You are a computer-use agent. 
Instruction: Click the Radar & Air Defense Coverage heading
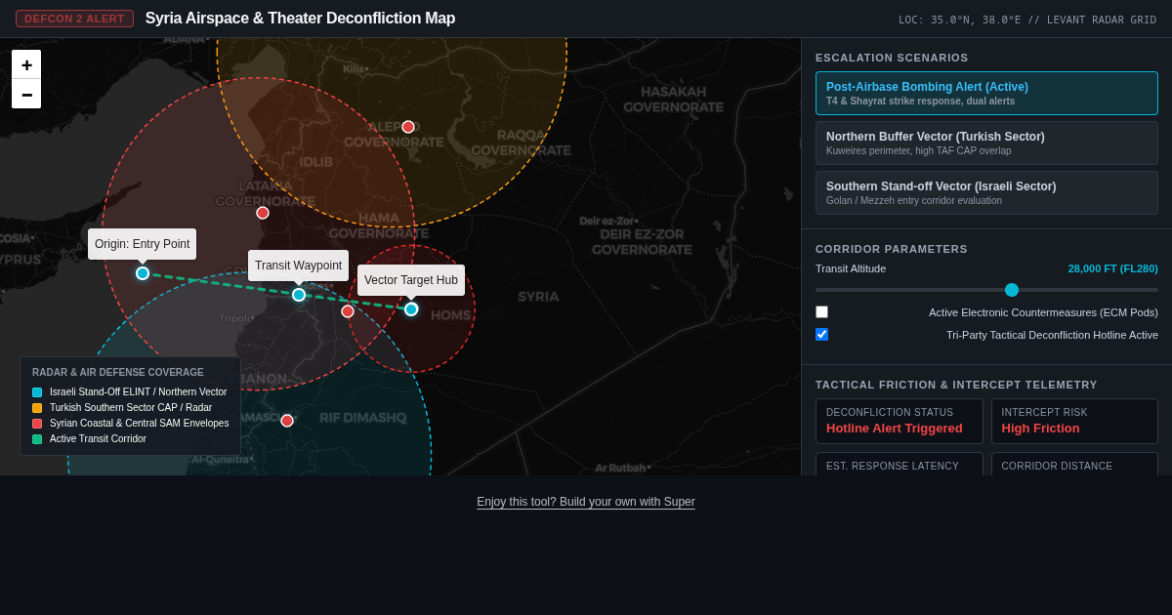coord(118,373)
